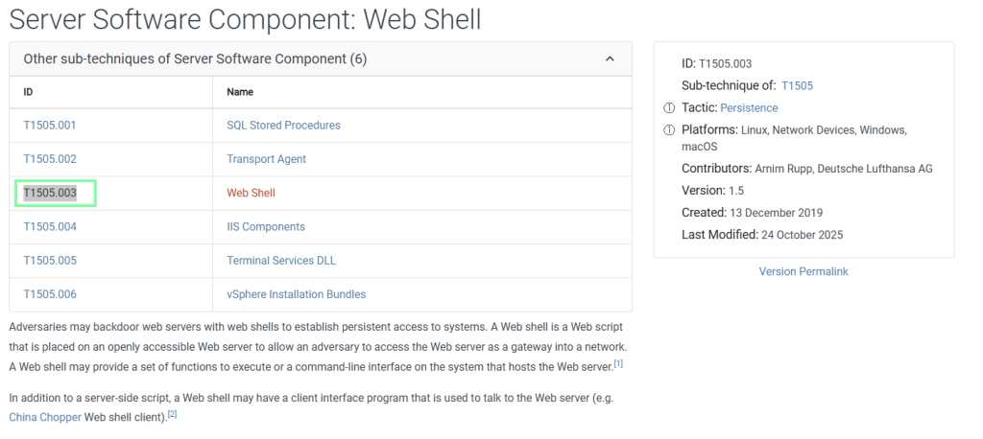Go to the Transport Agent sub-technique
The image size is (983, 439).
(x=266, y=159)
